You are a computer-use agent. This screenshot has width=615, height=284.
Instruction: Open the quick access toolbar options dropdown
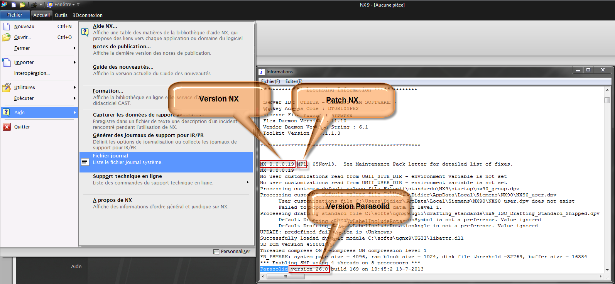(78, 5)
